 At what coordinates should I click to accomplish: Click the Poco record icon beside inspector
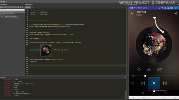pos(22,7)
